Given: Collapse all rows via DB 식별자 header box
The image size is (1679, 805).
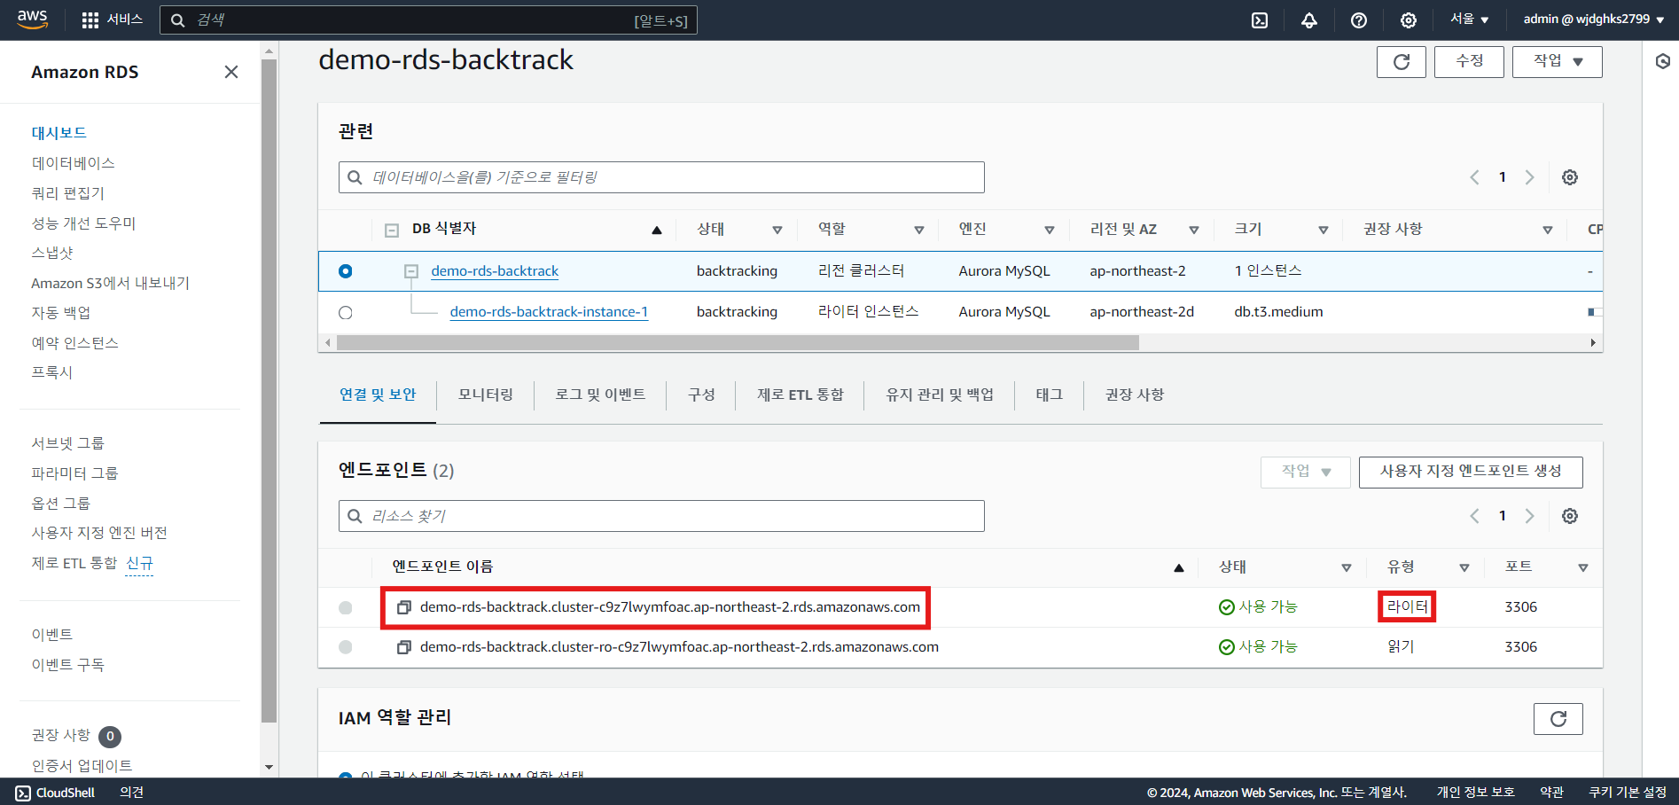Looking at the screenshot, I should [x=392, y=230].
